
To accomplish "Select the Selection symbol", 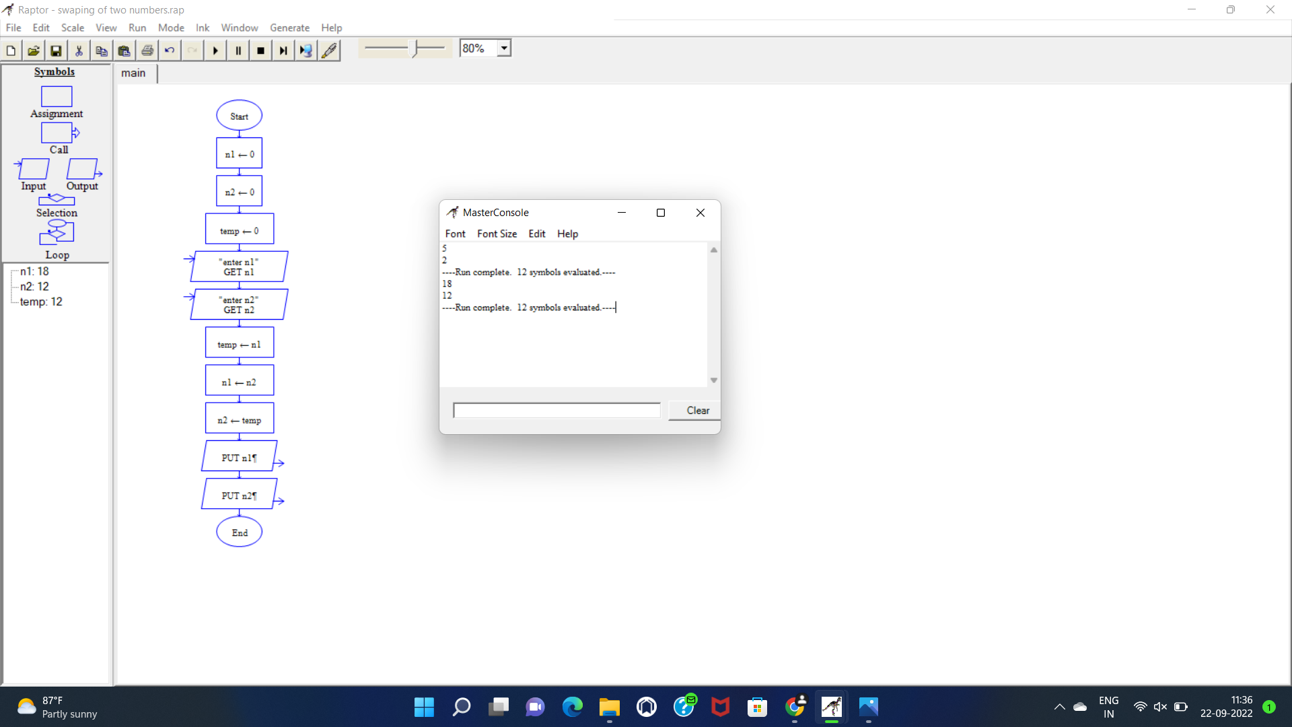I will click(56, 200).
